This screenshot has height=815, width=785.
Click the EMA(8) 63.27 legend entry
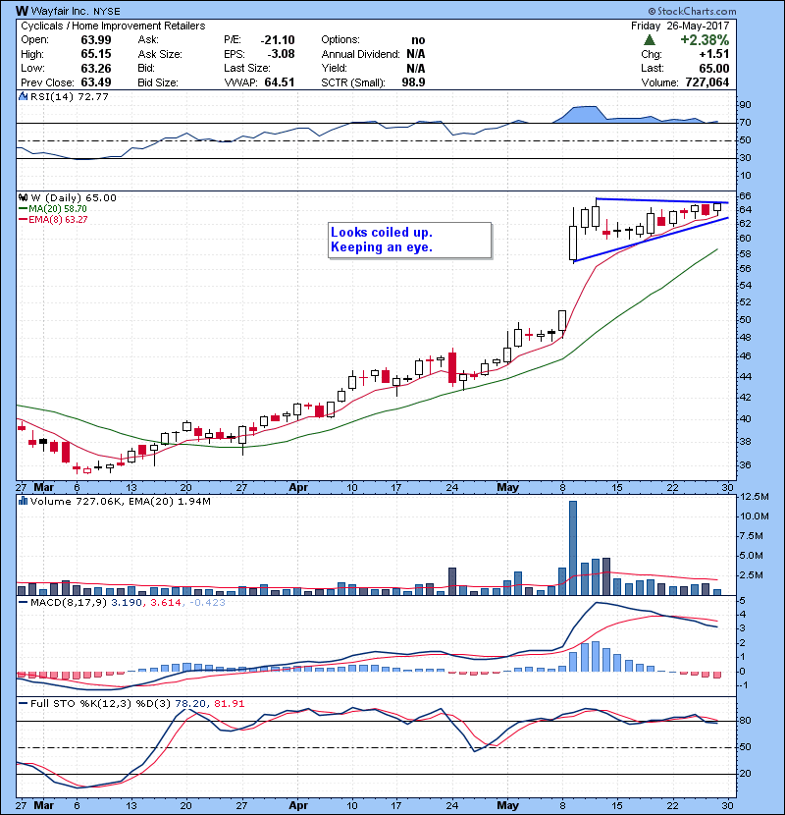[53, 219]
